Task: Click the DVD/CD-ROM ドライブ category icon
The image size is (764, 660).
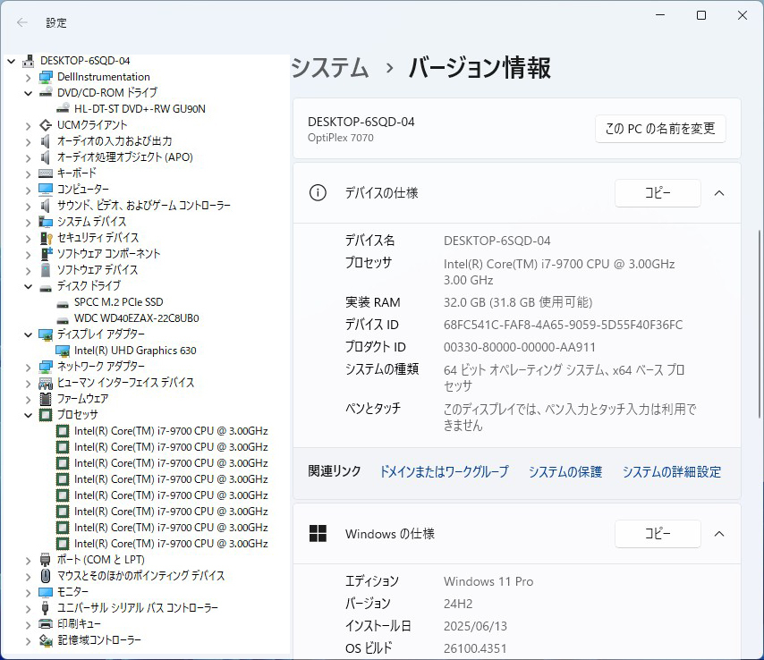Action: (46, 92)
